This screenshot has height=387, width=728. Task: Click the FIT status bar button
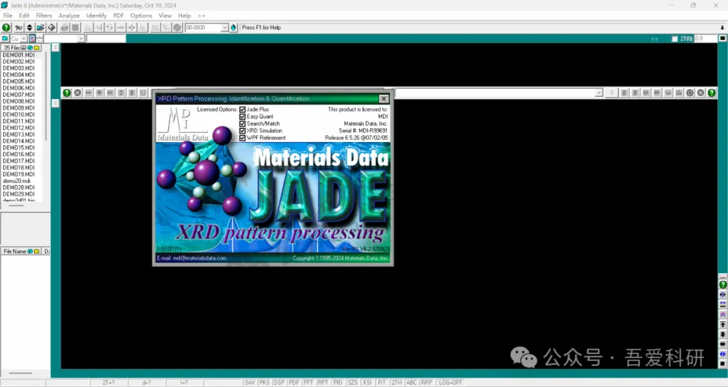point(382,383)
